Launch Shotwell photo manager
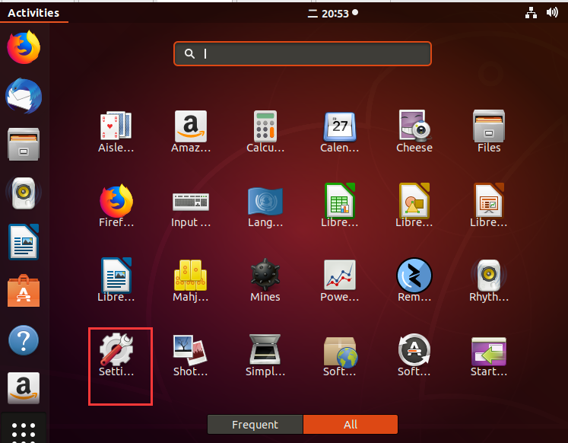This screenshot has height=443, width=568. pos(191,355)
